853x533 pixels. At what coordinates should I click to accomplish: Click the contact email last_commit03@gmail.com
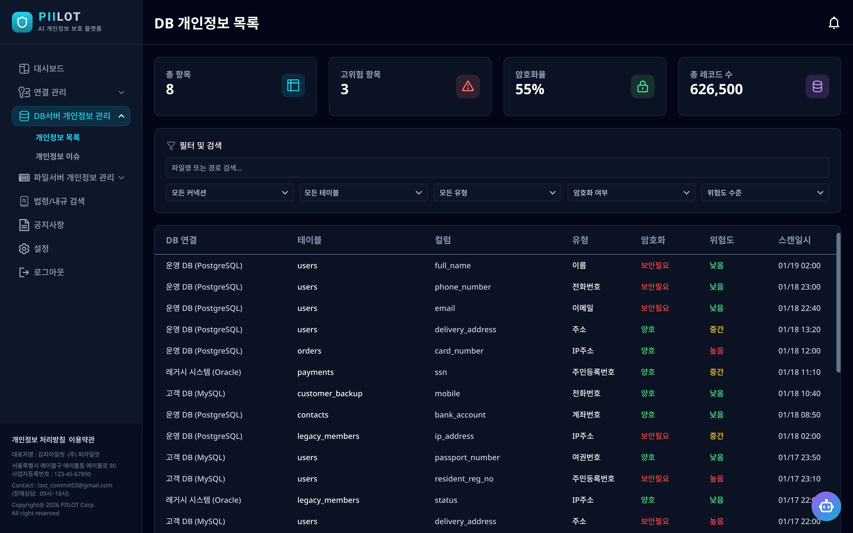[x=75, y=485]
